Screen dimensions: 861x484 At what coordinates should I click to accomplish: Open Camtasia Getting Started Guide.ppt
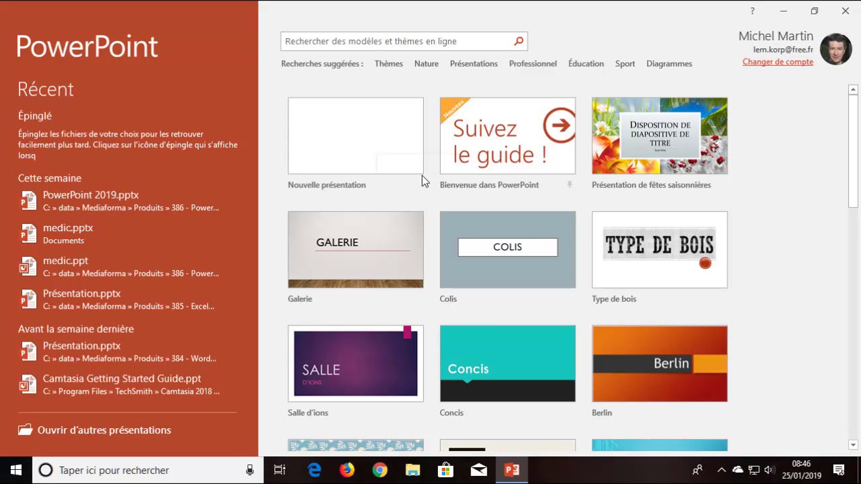(x=128, y=385)
